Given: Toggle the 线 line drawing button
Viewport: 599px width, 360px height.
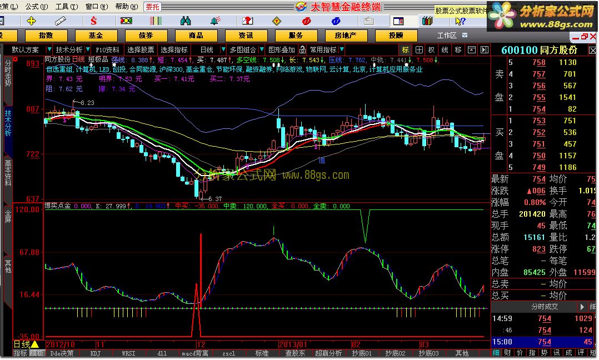Looking at the screenshot, I should pyautogui.click(x=445, y=49).
